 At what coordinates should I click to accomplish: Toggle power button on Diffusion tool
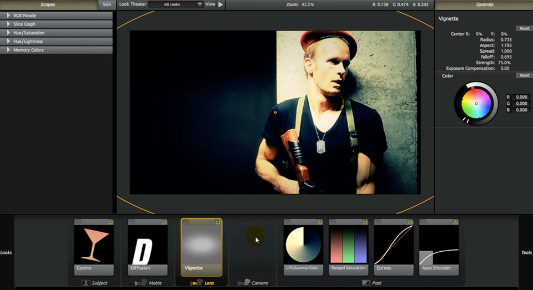(164, 222)
